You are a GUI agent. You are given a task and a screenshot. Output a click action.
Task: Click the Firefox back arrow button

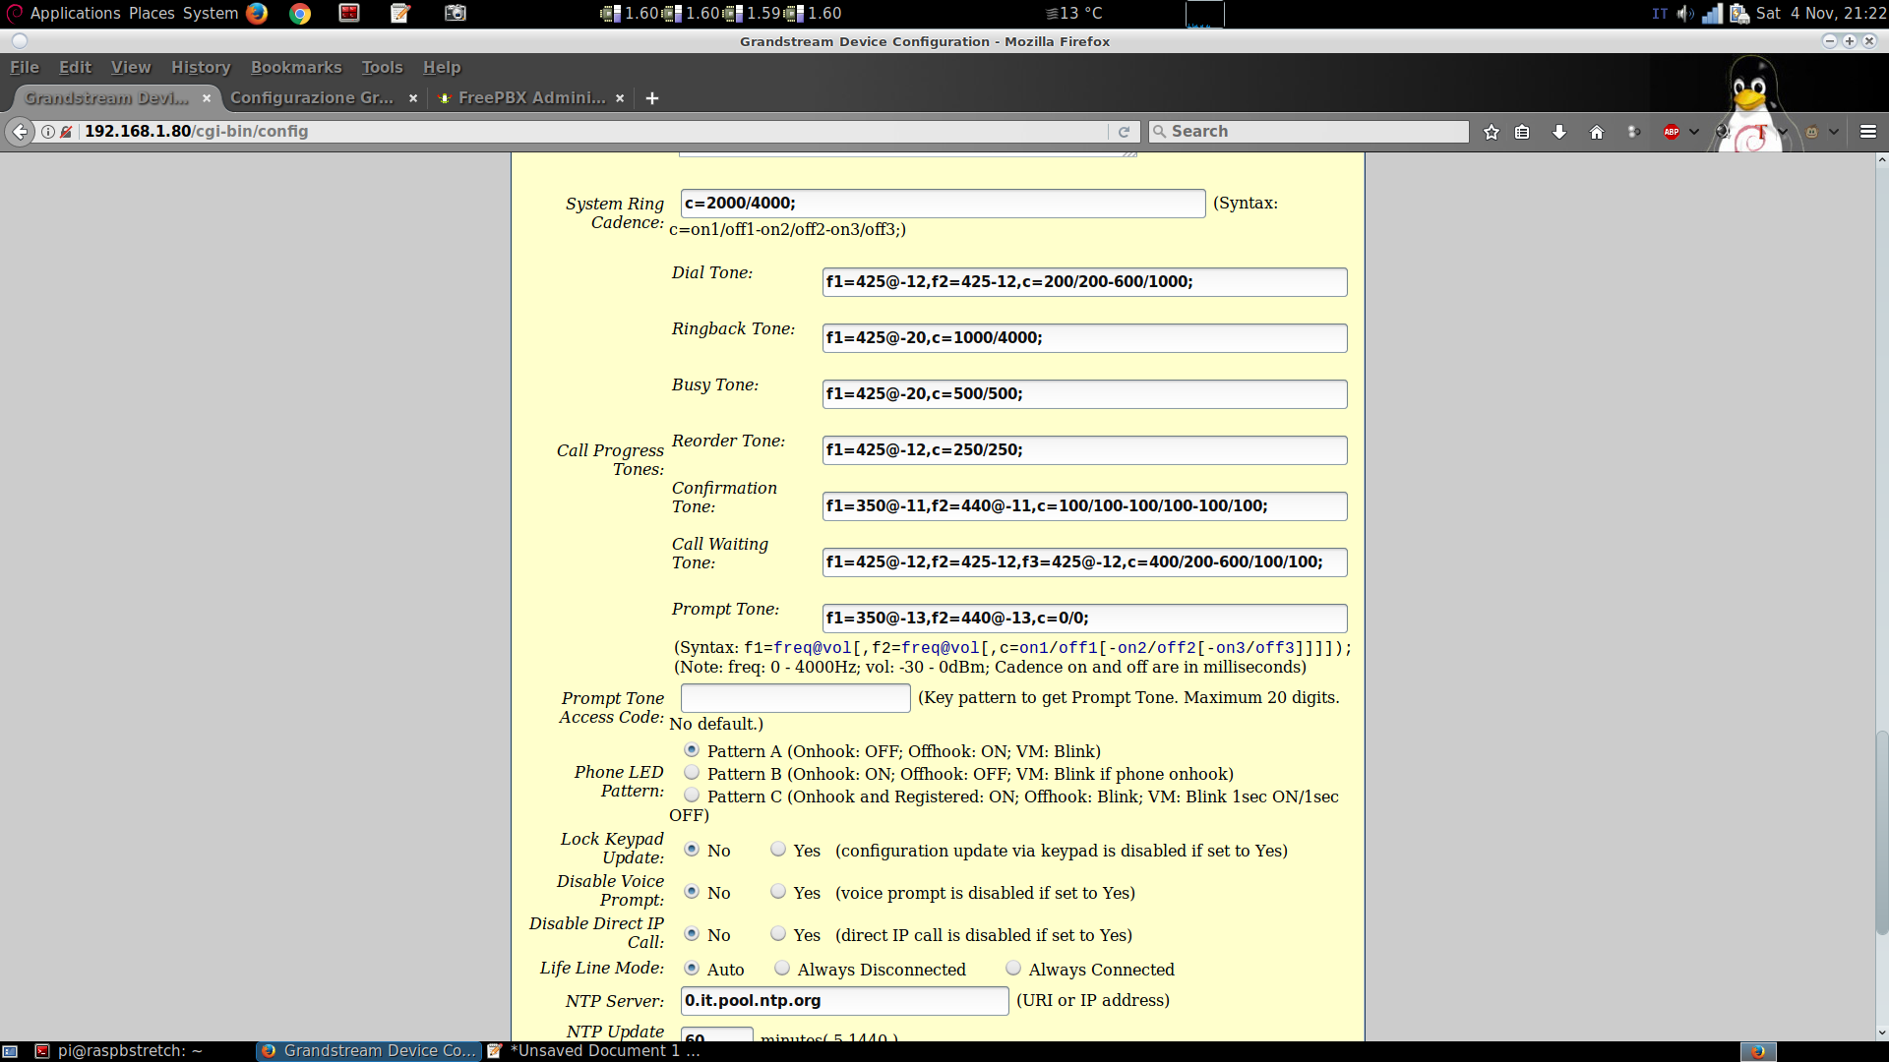[x=20, y=132]
